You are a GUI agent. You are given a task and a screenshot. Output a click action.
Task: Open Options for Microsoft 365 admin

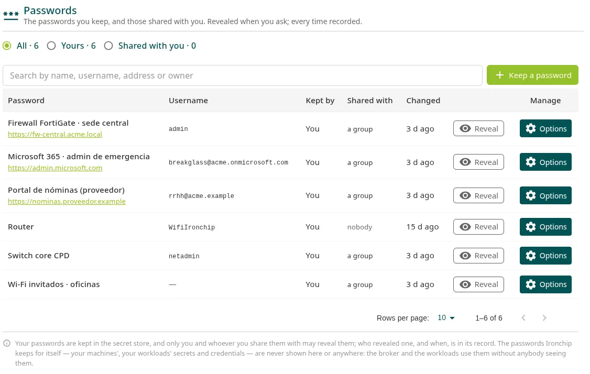(545, 162)
